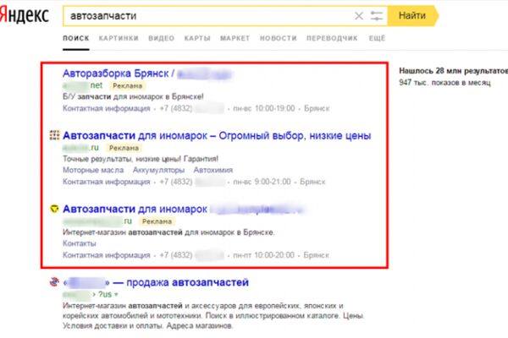Viewport: 508px width, 338px height.
Task: Click the text Нашлось 28 млн результатов
Action: [x=454, y=71]
